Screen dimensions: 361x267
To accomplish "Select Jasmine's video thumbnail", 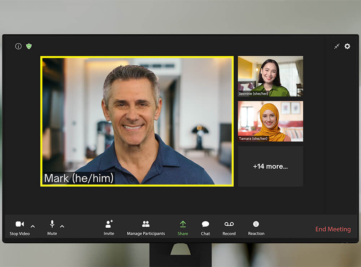I will coord(270,76).
